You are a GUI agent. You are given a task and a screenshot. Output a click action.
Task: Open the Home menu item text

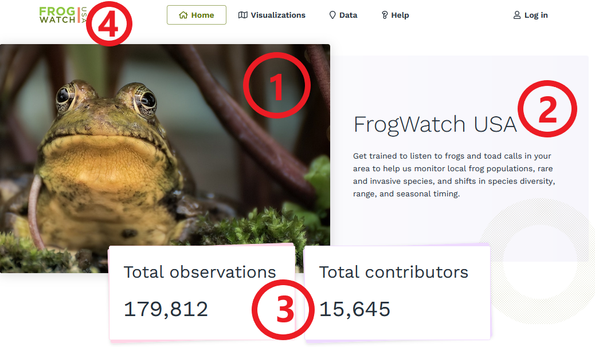pyautogui.click(x=203, y=15)
